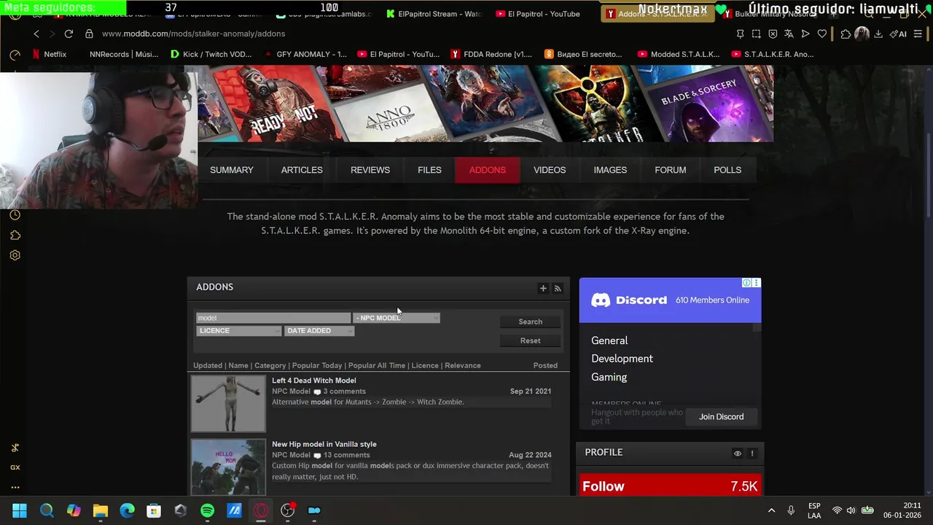
Task: Open FDDA Redone bookmark
Action: pos(492,54)
